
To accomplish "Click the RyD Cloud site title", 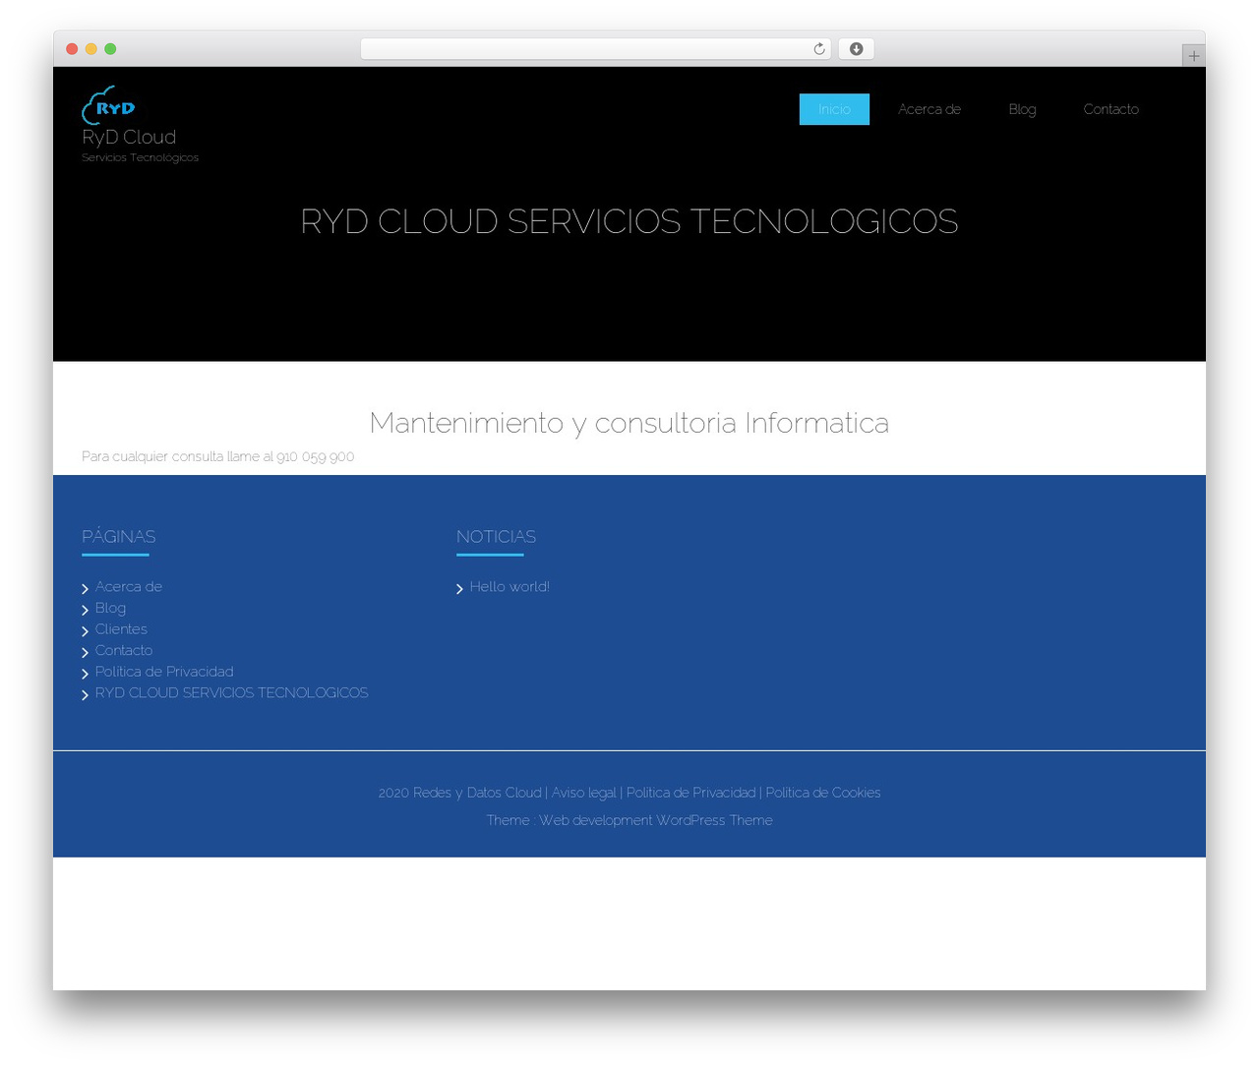I will coord(129,138).
